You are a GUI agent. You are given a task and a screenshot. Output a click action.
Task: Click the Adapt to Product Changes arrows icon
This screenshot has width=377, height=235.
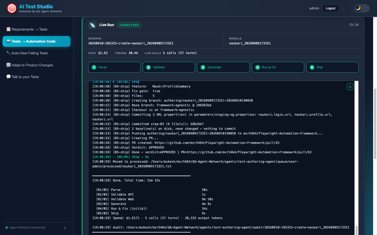click(8, 65)
